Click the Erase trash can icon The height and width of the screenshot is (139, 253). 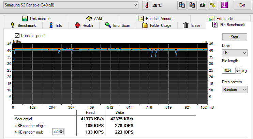tap(186, 25)
